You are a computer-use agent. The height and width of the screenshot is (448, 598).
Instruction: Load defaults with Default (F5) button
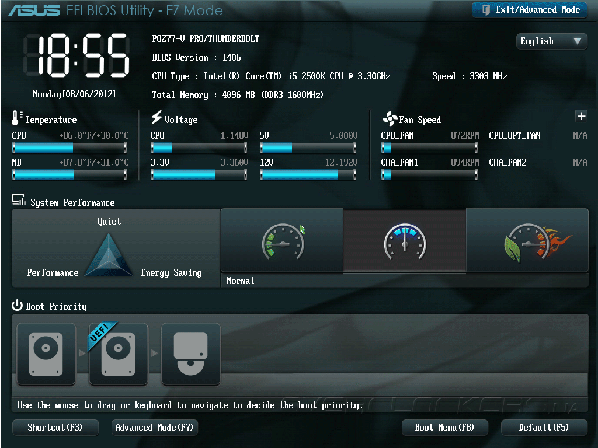pos(544,428)
